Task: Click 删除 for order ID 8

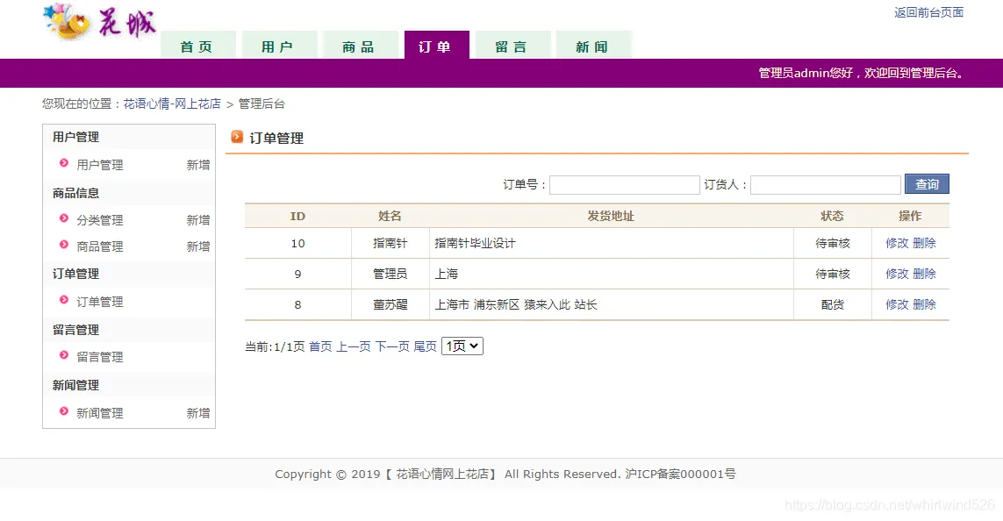Action: tap(924, 304)
